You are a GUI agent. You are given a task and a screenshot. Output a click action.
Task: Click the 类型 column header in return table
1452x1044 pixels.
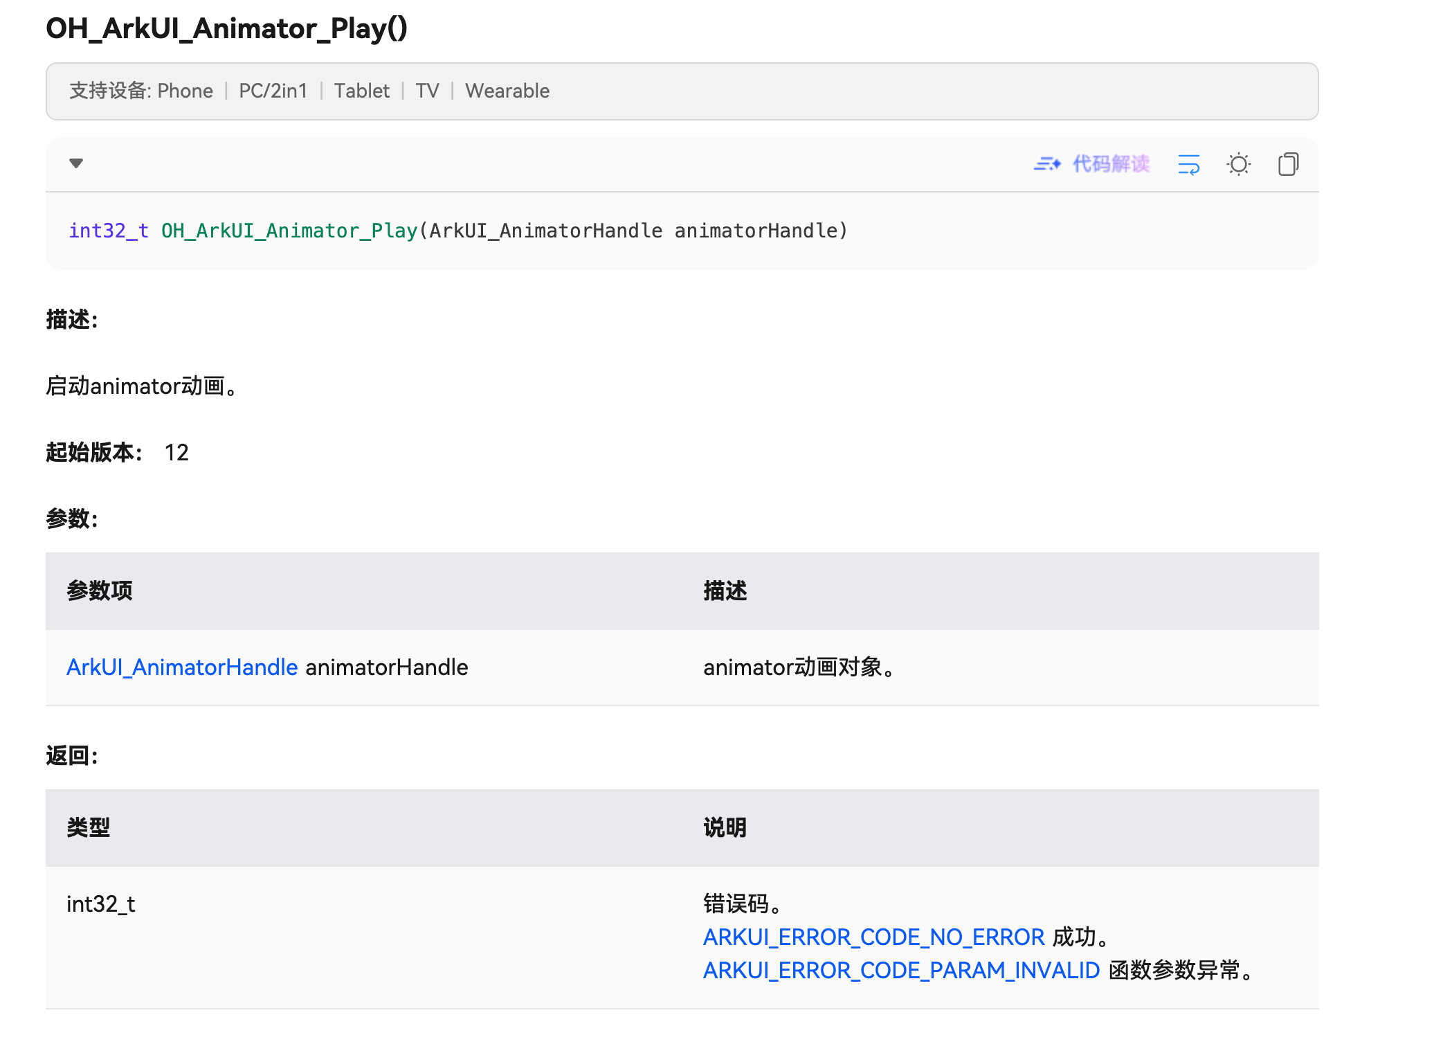[x=88, y=827]
